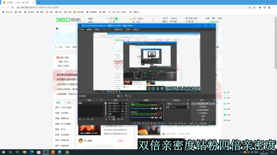Toggle visibility of 视频采集设备 source
This screenshot has height=155, width=277.
(x=123, y=103)
